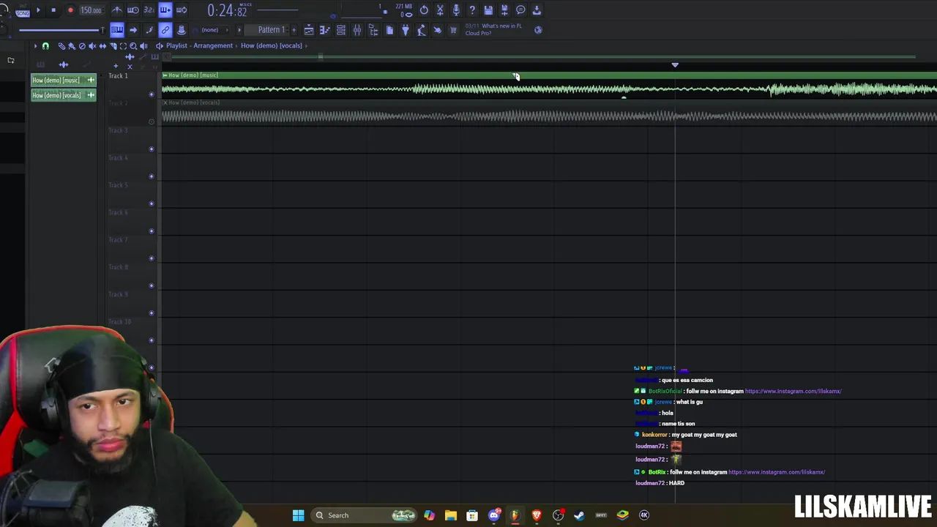
Task: Toggle wait for input before recording
Action: click(x=133, y=10)
